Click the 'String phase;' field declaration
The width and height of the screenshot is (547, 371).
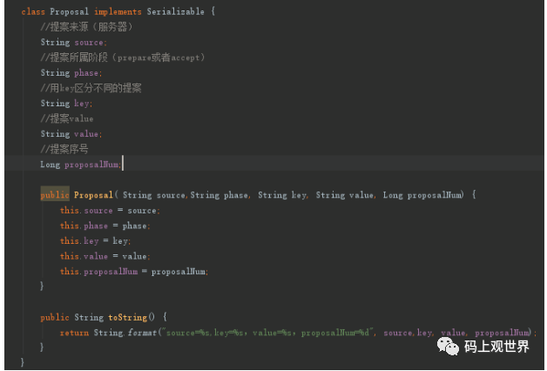click(71, 72)
